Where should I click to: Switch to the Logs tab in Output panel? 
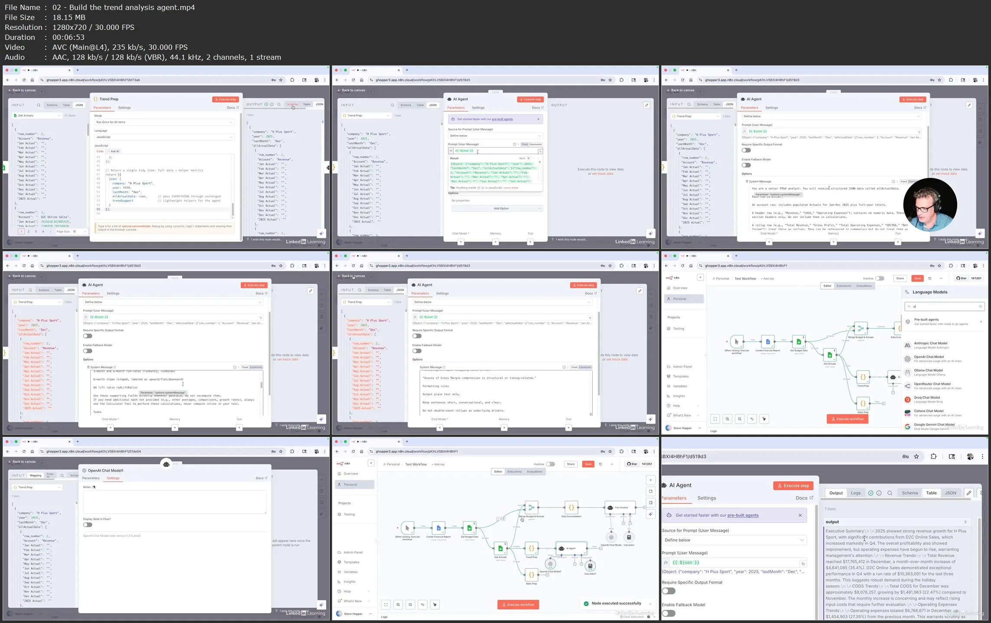pyautogui.click(x=855, y=493)
